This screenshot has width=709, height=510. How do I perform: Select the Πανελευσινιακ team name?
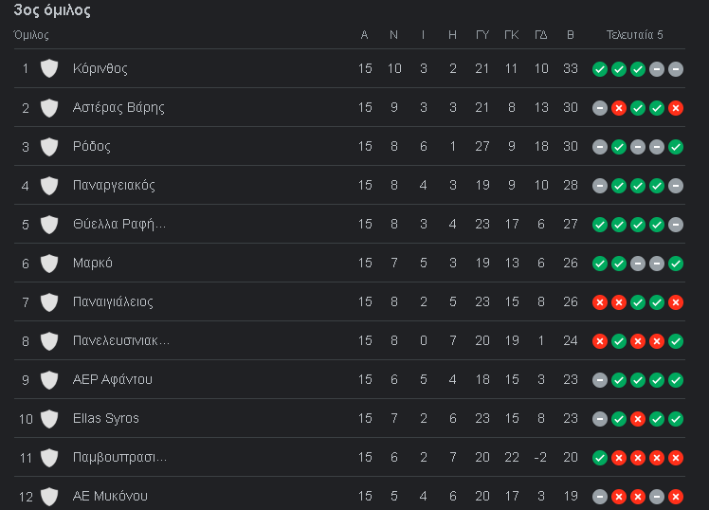point(121,341)
